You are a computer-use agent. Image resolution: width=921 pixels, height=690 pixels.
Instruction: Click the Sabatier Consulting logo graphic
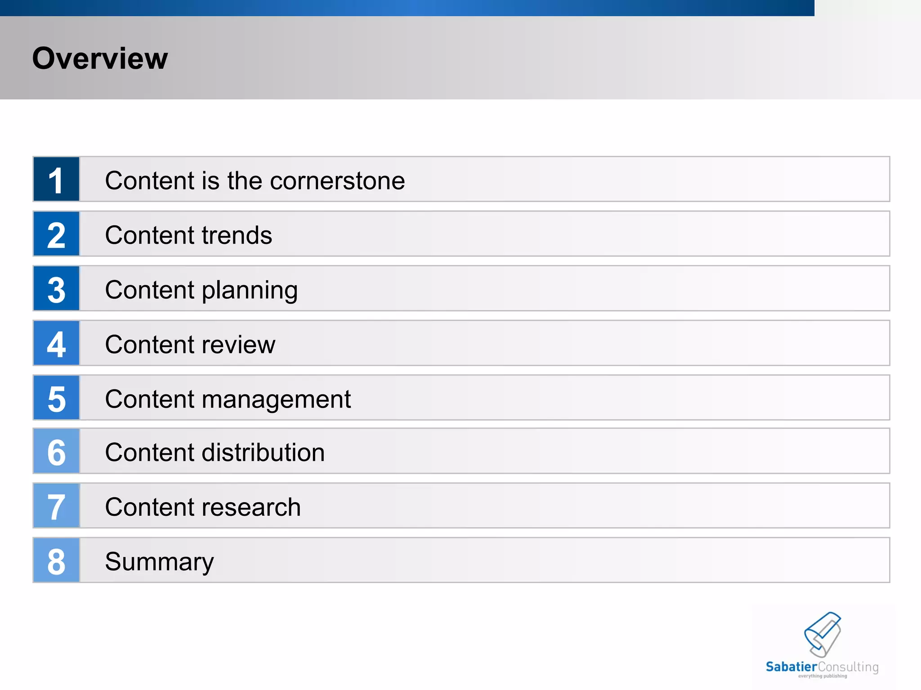click(x=823, y=634)
